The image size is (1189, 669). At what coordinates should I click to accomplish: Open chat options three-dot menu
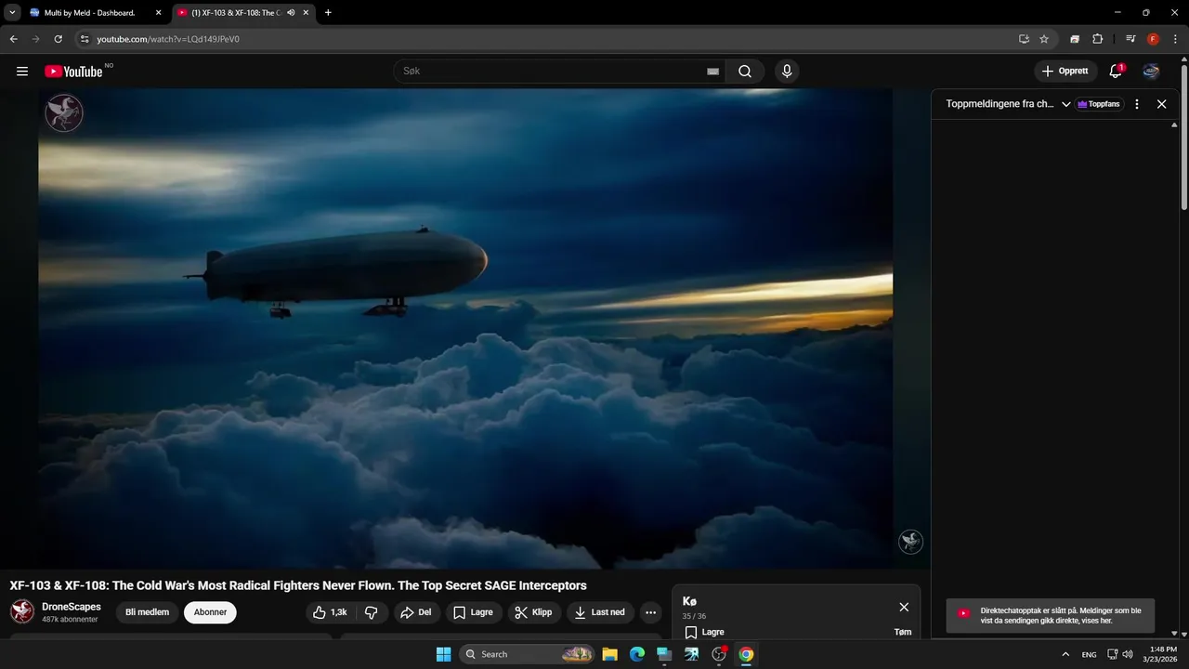click(x=1137, y=104)
